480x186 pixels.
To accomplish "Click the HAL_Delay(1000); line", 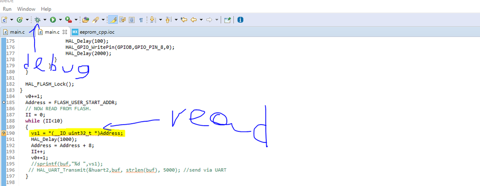I will pyautogui.click(x=54, y=139).
